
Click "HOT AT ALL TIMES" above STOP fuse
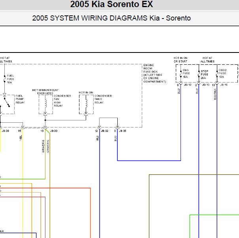(207, 60)
